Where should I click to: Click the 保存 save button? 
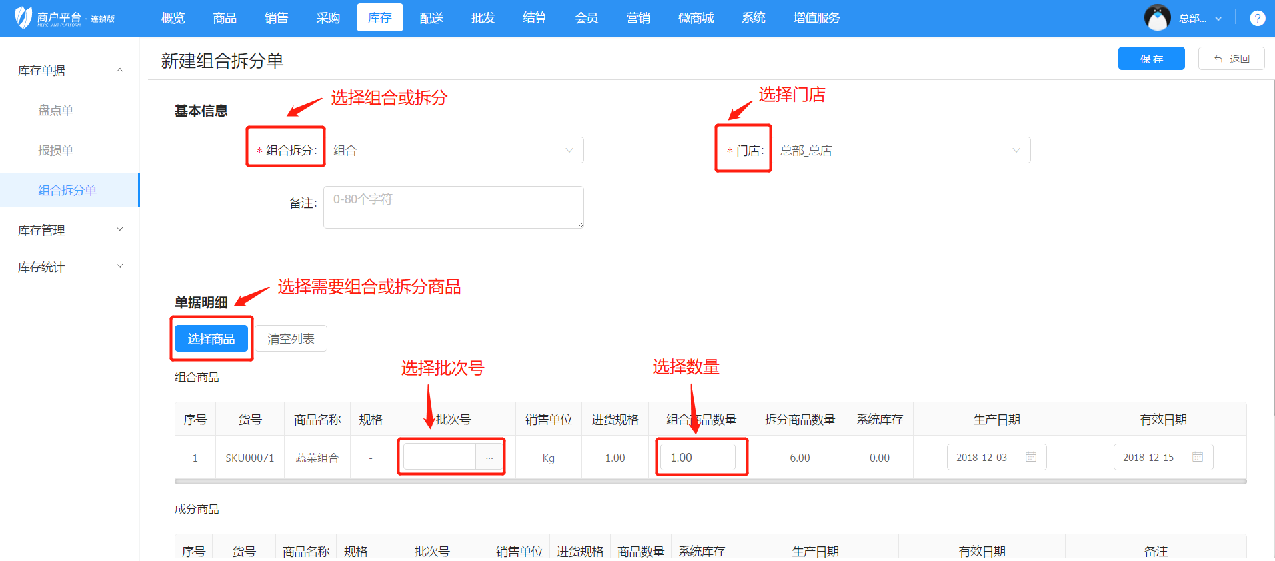[x=1151, y=59]
